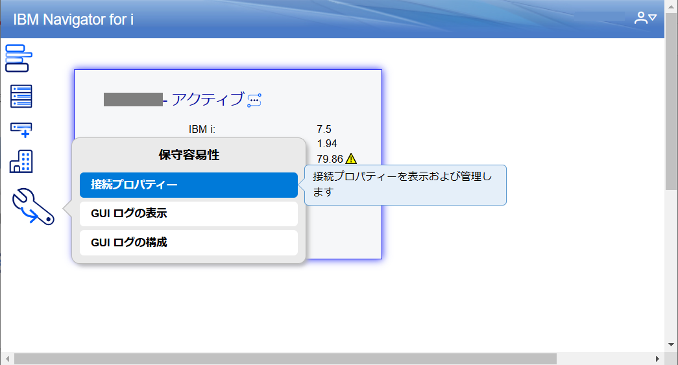Click the vertical scrollbar thumb
The image size is (678, 365).
point(671,101)
